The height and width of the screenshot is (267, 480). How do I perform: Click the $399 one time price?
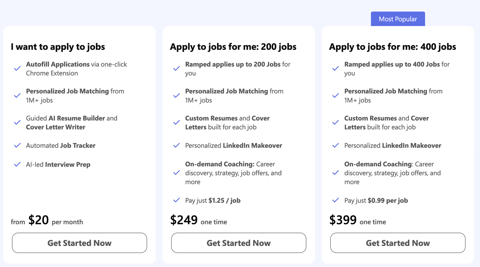(x=357, y=220)
